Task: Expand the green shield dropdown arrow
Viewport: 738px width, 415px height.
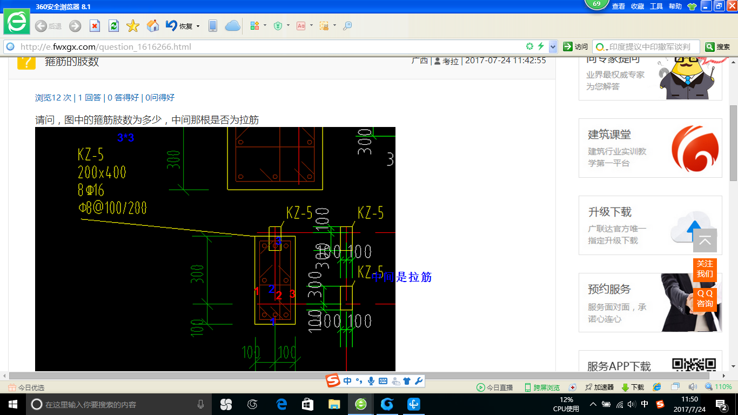Action: click(288, 25)
